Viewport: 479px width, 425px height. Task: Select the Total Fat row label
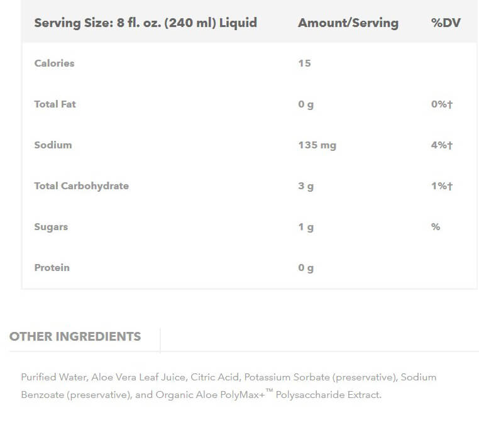[55, 104]
